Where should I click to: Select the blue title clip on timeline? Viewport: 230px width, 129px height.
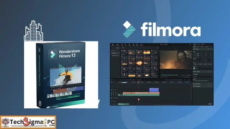click(154, 90)
